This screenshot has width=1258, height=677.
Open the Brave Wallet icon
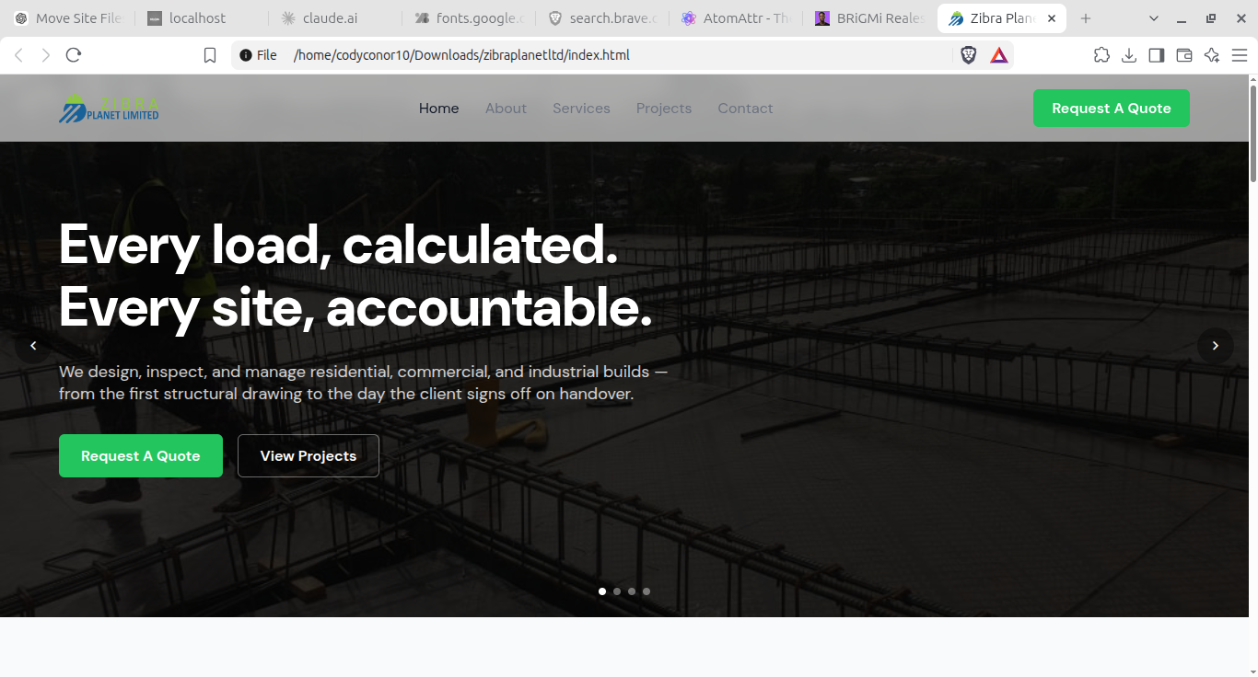click(x=1184, y=55)
